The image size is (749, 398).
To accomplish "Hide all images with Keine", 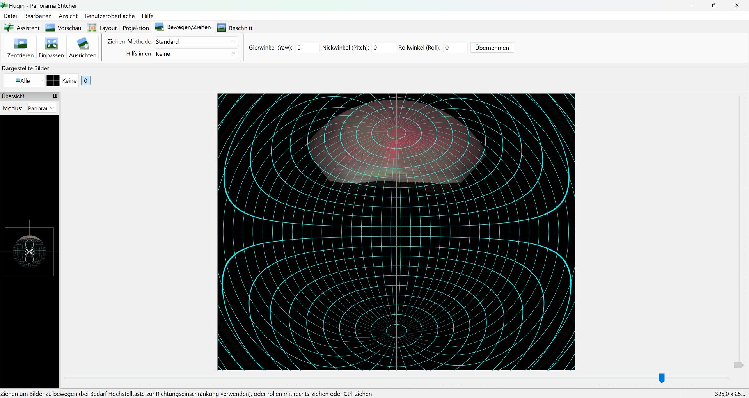I will click(62, 81).
